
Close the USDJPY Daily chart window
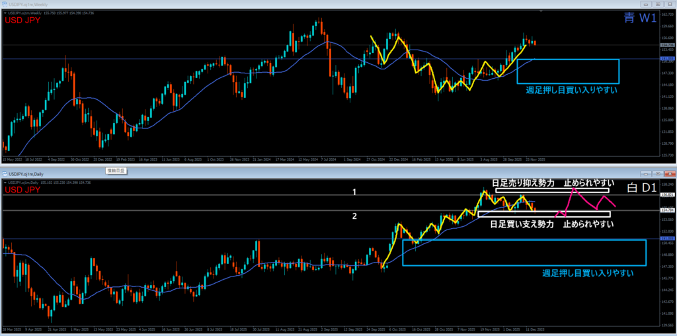point(669,173)
